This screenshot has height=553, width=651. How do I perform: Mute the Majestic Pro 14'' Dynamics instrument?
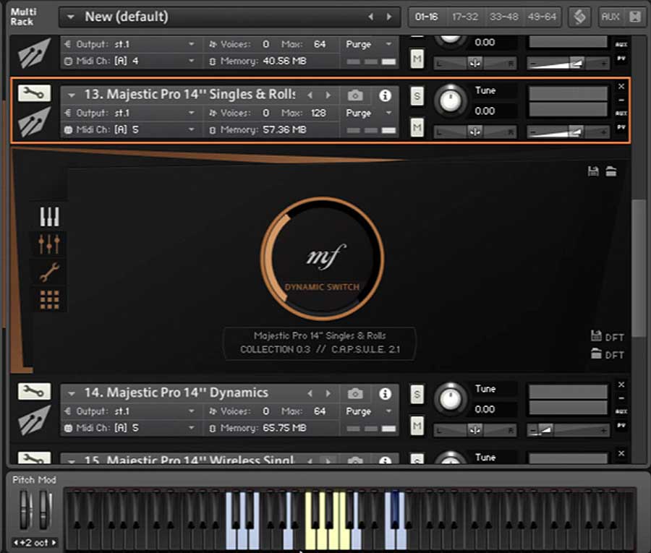click(x=417, y=426)
